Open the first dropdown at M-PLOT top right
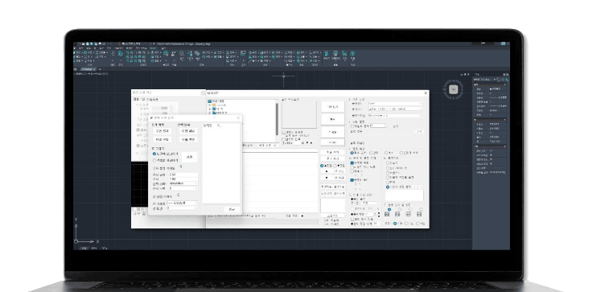Image resolution: width=593 pixels, height=292 pixels. tap(395, 103)
